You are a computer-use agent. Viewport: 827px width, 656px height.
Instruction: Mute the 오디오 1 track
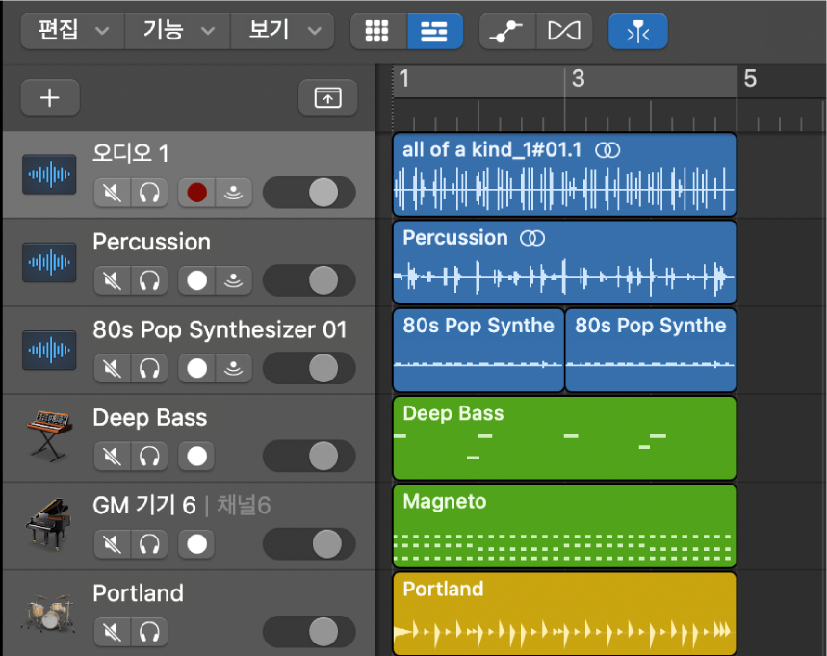pyautogui.click(x=113, y=193)
